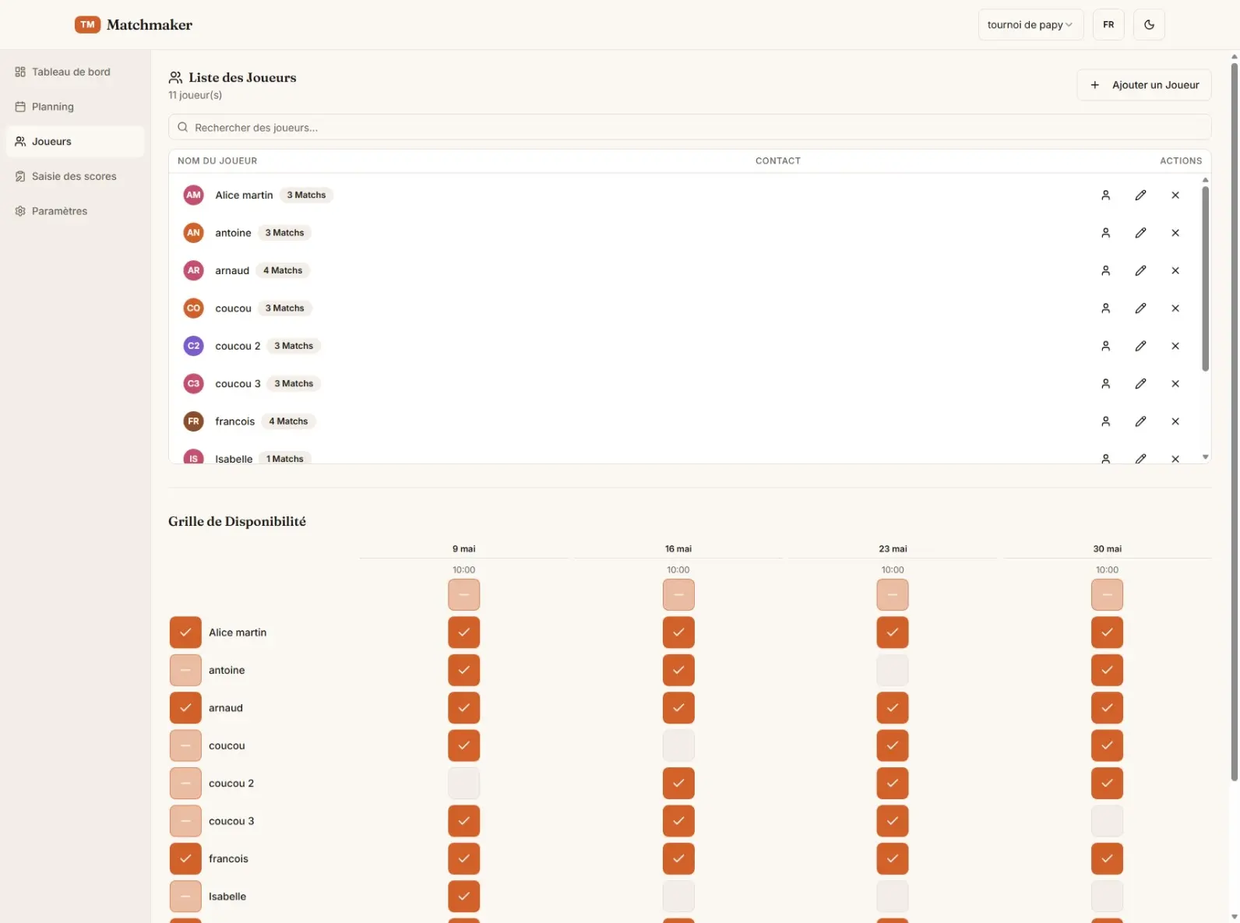Check antoine's empty 23 mai availability box
This screenshot has height=923, width=1240.
893,670
